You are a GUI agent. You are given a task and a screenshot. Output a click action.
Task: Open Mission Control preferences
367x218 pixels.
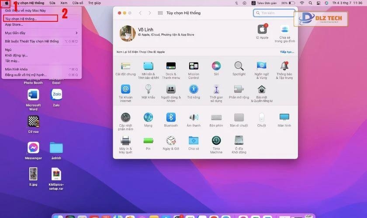click(x=194, y=66)
